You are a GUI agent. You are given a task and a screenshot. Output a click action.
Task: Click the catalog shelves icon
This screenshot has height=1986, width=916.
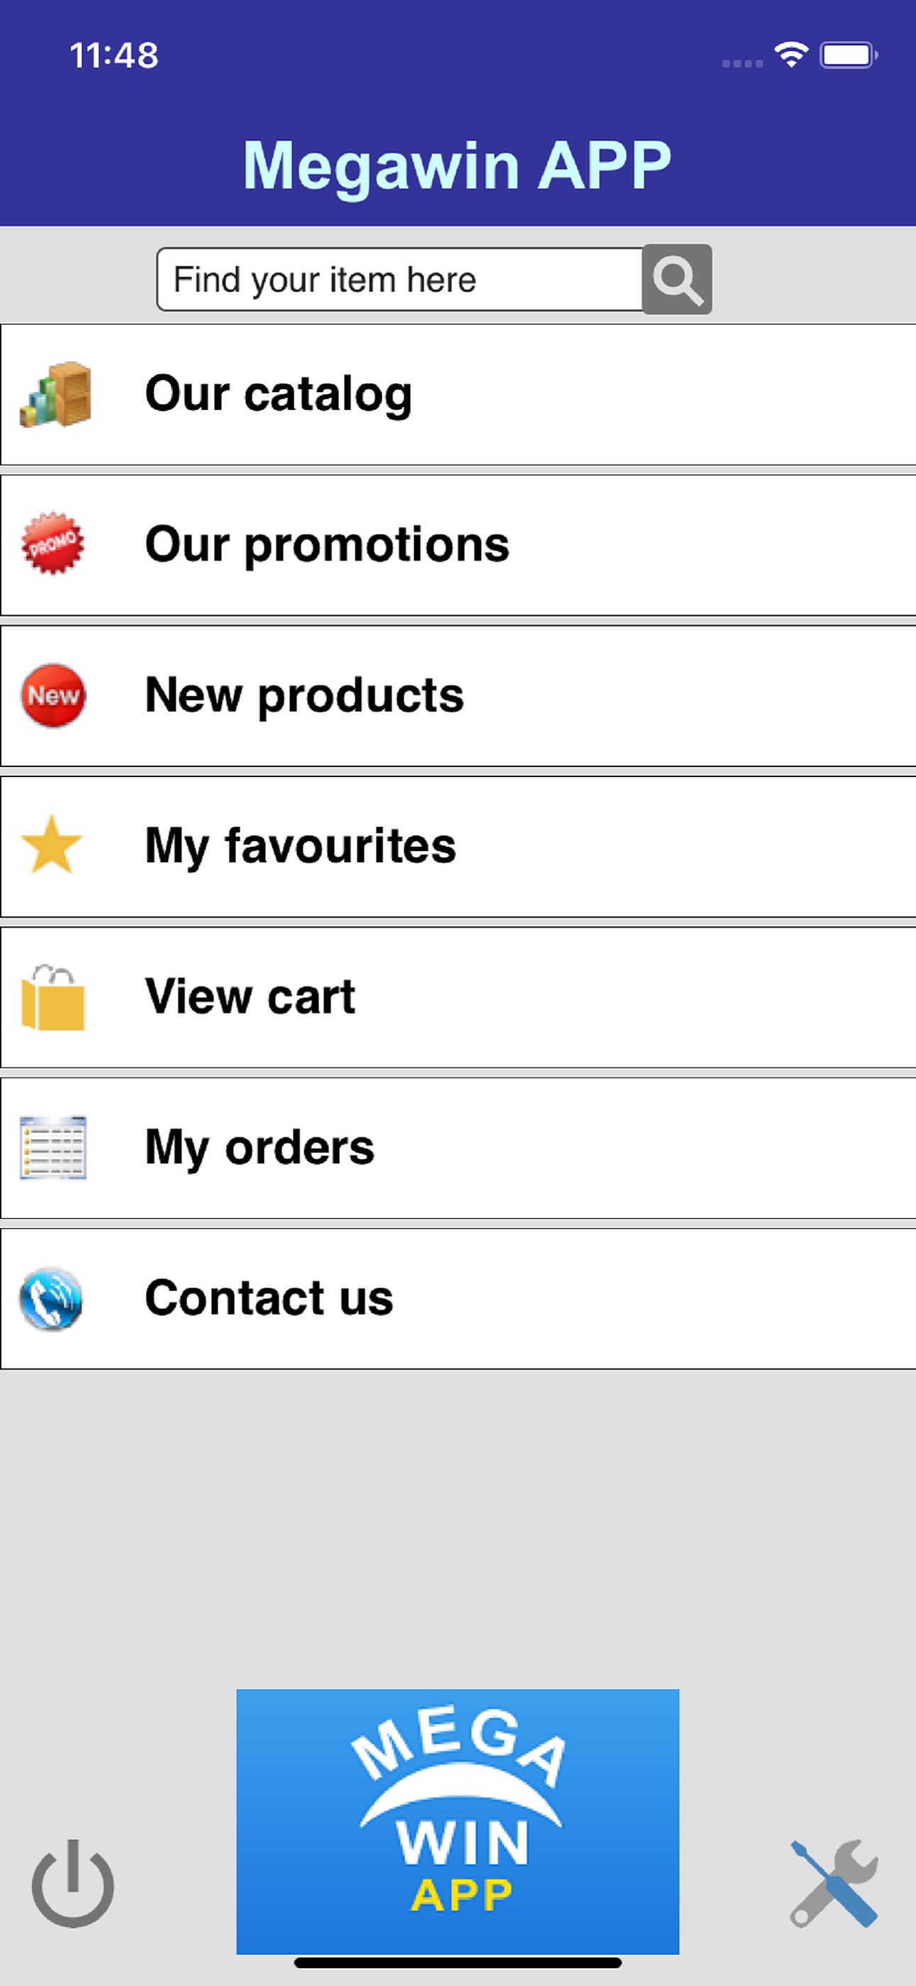pos(55,394)
